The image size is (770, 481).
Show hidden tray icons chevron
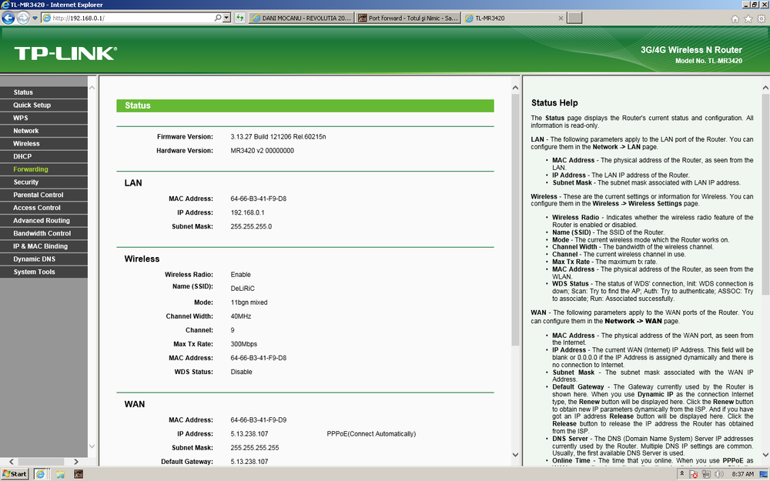coord(682,473)
